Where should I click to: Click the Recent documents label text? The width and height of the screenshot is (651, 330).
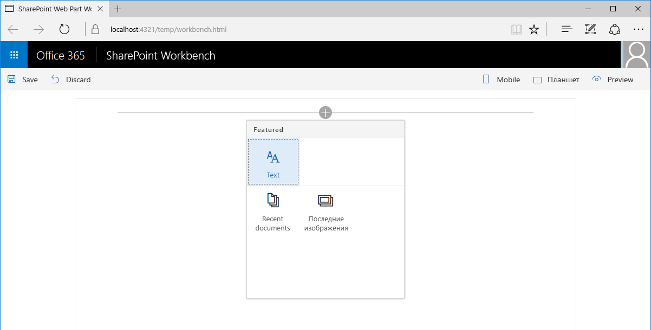[272, 223]
